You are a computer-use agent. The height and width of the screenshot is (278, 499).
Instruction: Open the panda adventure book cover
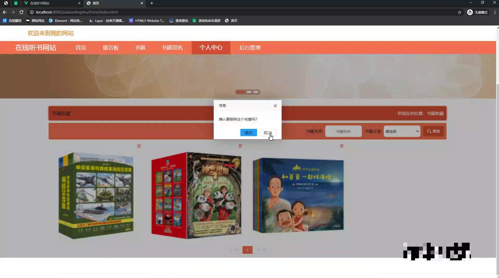196,195
